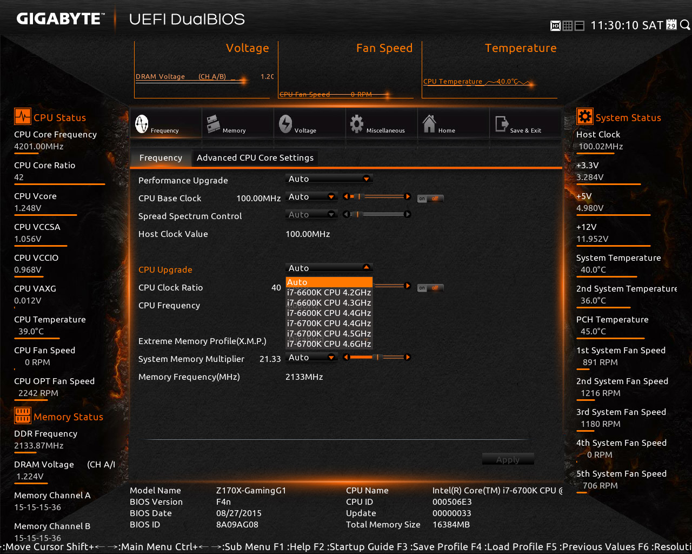This screenshot has width=692, height=554.
Task: Open the System Memory Multiplier Auto dropdown
Action: (x=311, y=357)
